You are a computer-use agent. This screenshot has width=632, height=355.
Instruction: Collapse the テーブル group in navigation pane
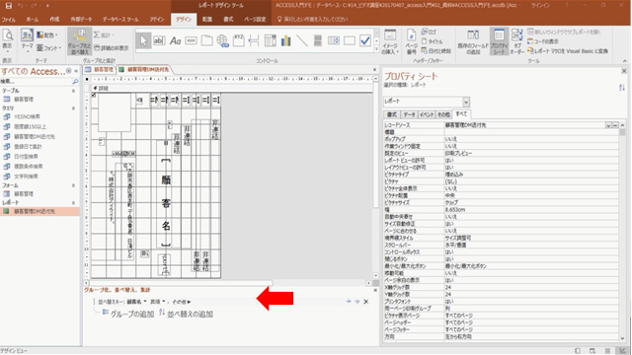point(73,91)
